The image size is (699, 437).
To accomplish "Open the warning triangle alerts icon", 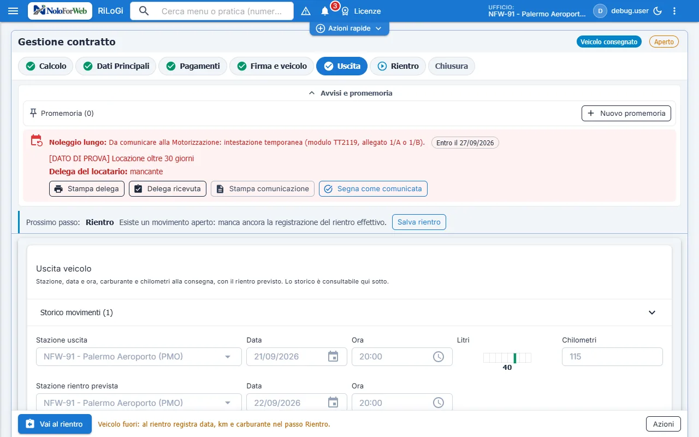I will pyautogui.click(x=306, y=11).
